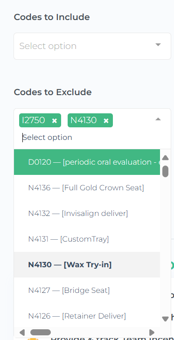Click the I2750 selected tag label
This screenshot has height=340, width=174.
(34, 120)
